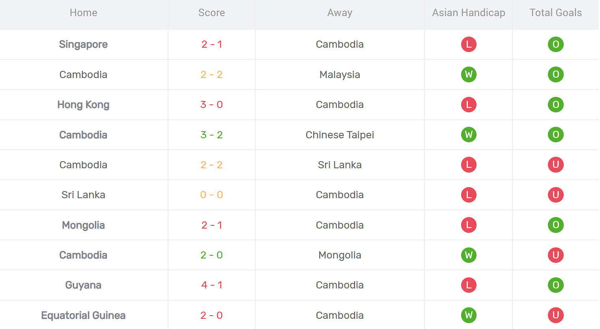Open the Equatorial Guinea team link
The width and height of the screenshot is (600, 329).
click(83, 315)
